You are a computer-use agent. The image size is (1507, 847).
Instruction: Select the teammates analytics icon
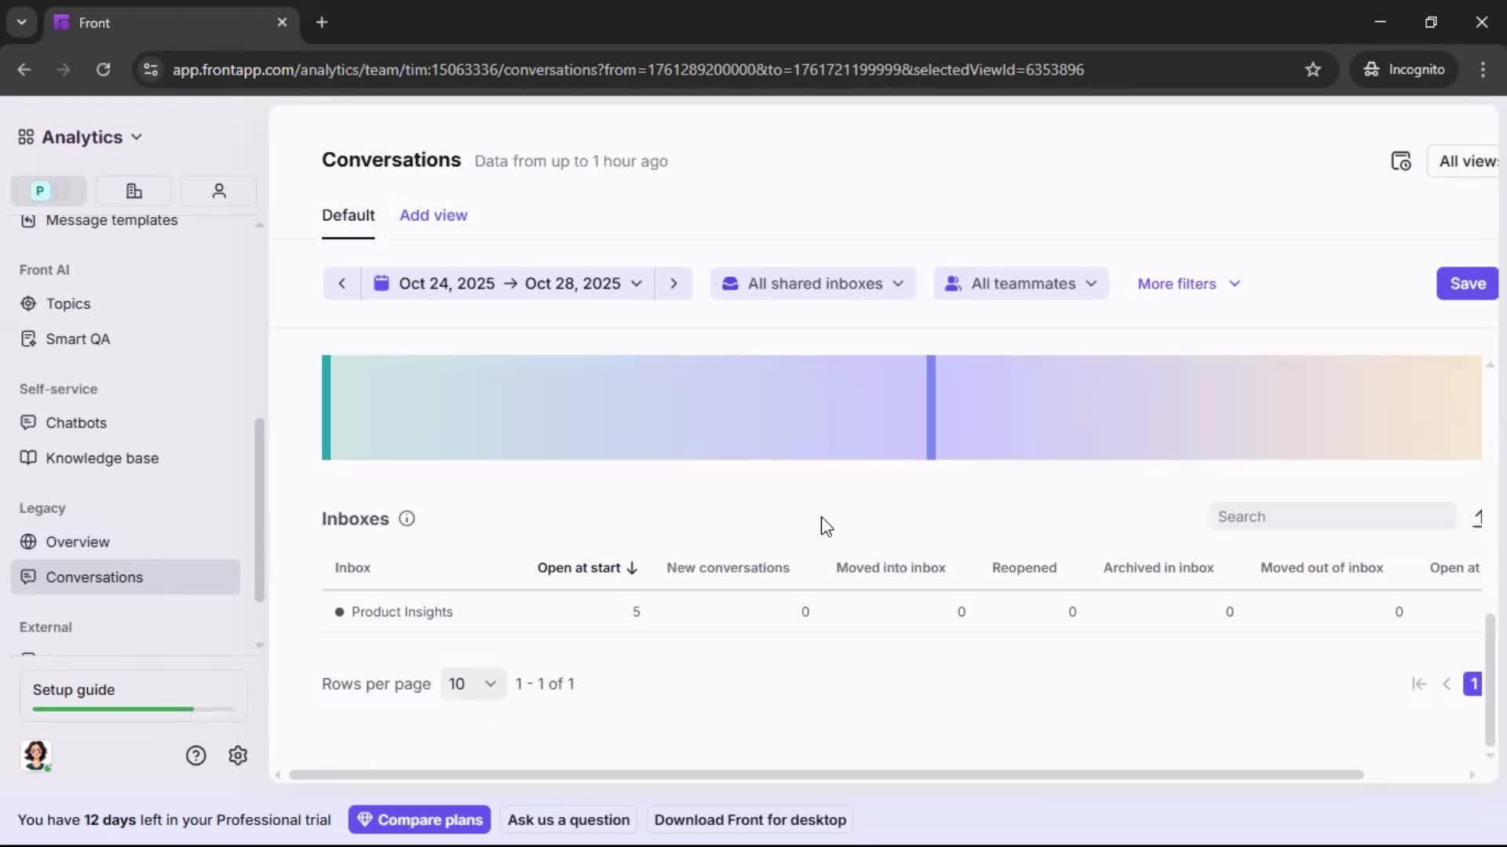[x=218, y=191]
